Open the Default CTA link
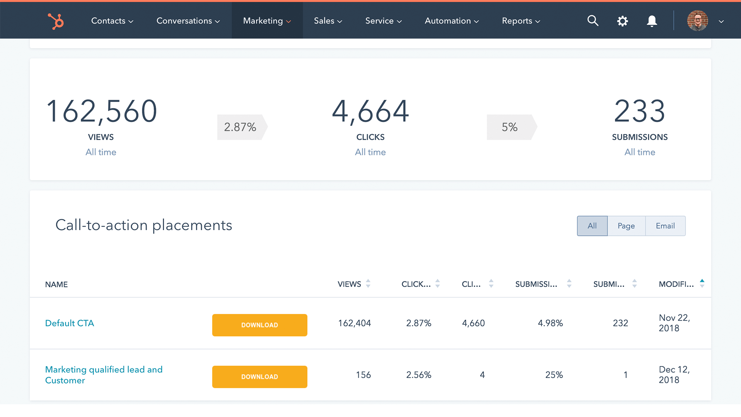 point(69,323)
